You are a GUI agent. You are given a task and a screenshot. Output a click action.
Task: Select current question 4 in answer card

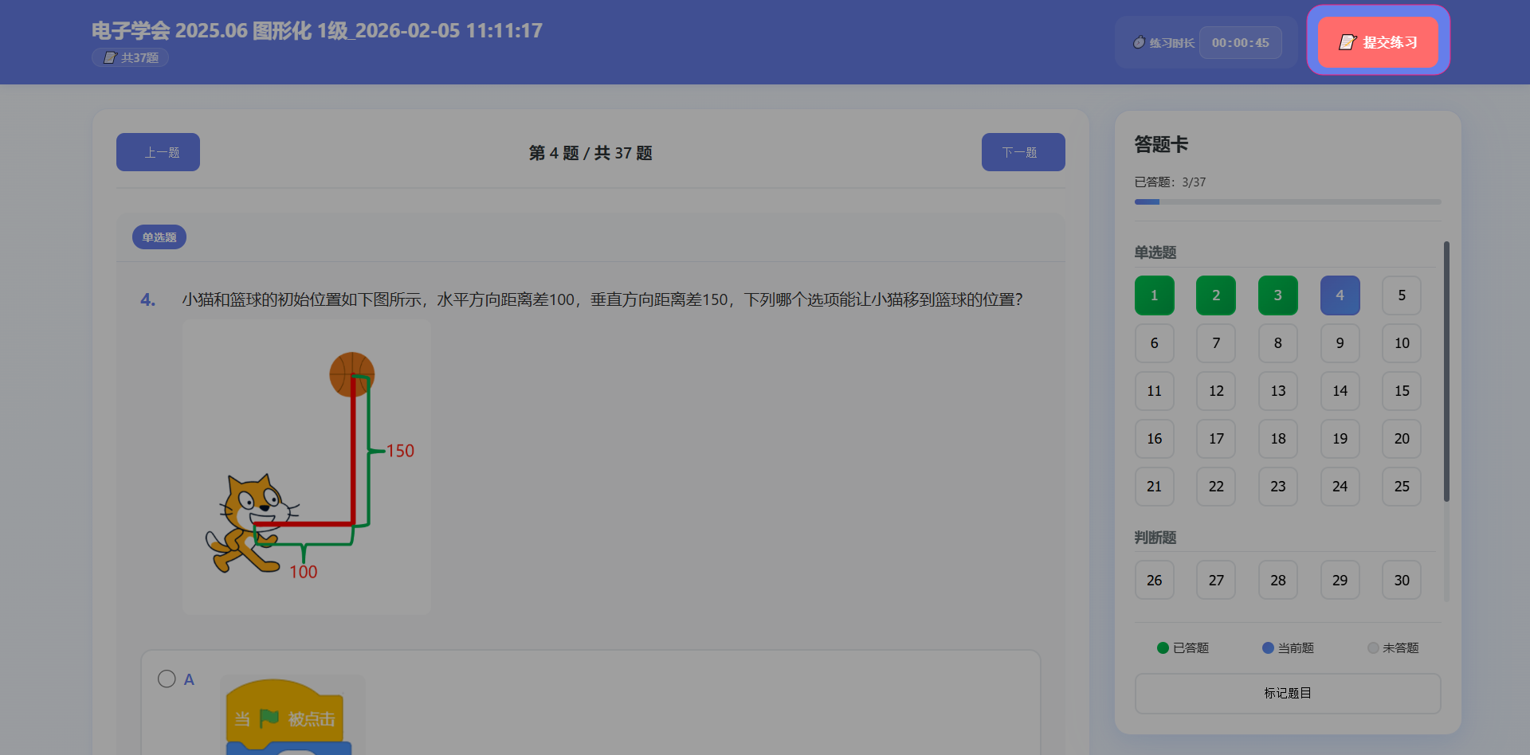click(1340, 295)
